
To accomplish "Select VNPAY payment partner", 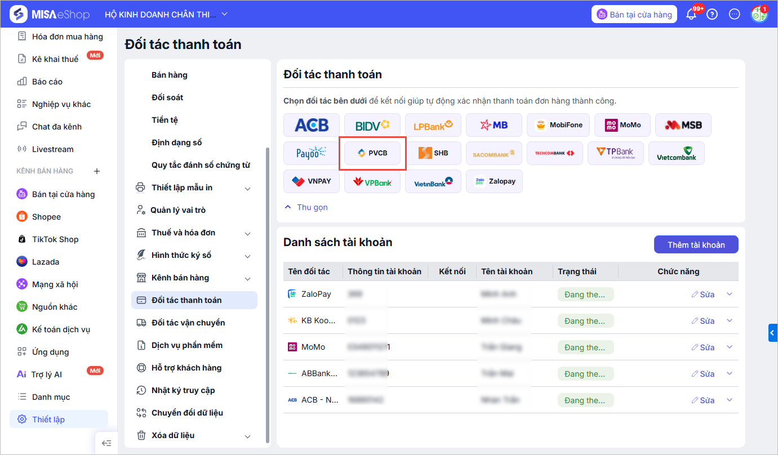I will 312,181.
